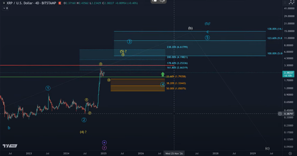The image size is (297, 156).
Task: Select the green up arrow drawing
Action: (163, 74)
